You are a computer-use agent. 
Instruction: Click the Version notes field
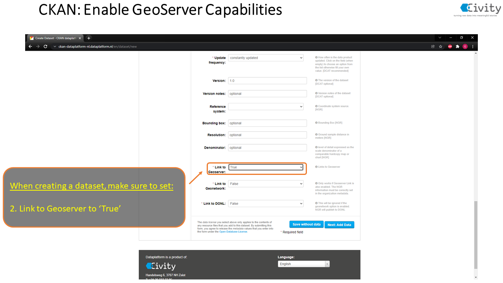267,94
